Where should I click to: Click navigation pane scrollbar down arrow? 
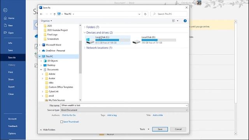tap(80, 100)
